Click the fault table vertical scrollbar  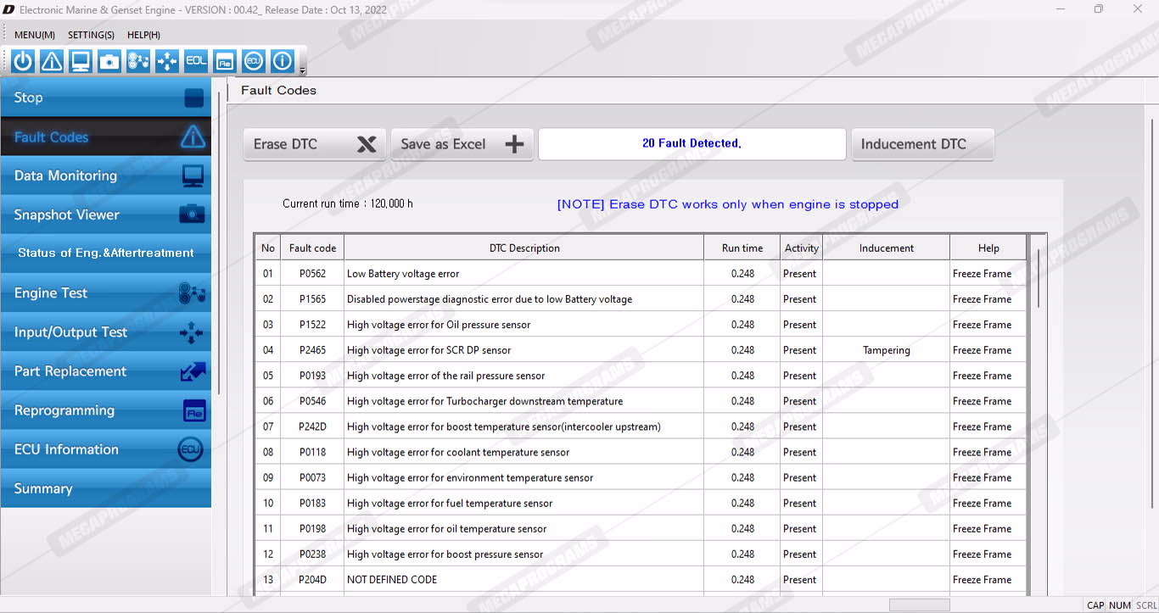tap(1038, 280)
